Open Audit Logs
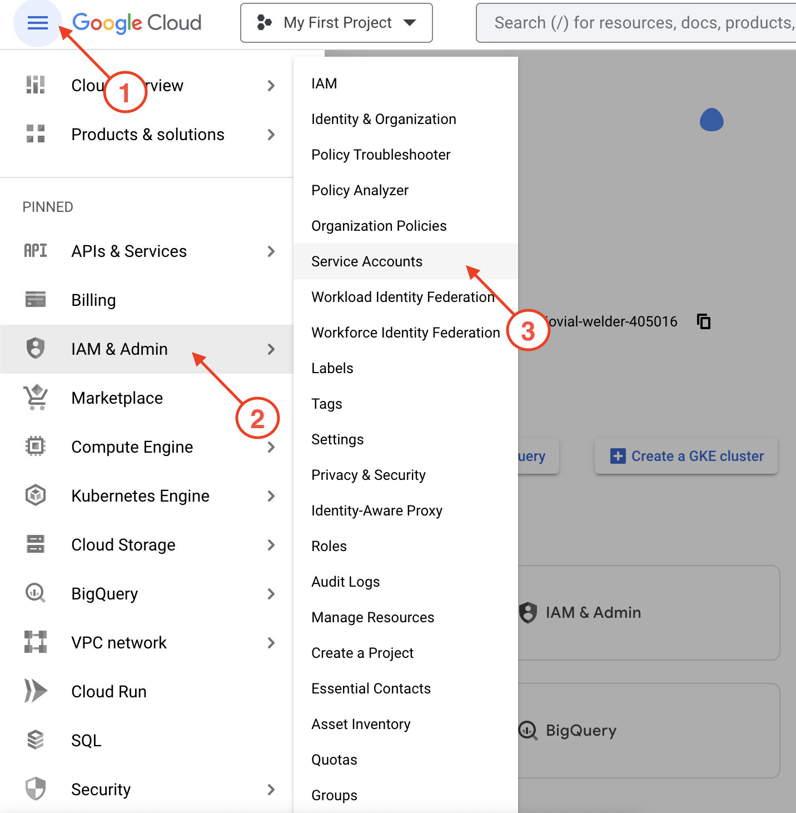 [406, 582]
